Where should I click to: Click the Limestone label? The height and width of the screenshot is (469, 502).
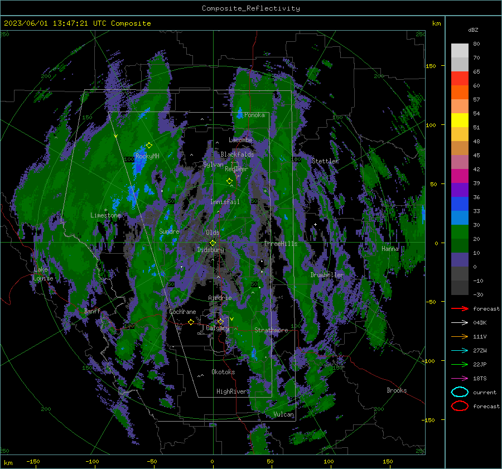click(105, 215)
